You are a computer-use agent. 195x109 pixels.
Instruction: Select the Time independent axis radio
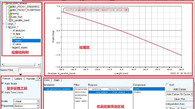(x=168, y=108)
